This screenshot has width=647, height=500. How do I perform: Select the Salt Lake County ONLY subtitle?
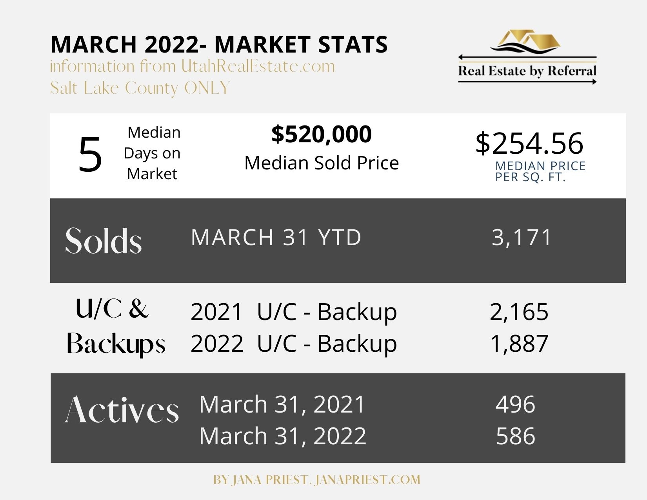tap(140, 88)
